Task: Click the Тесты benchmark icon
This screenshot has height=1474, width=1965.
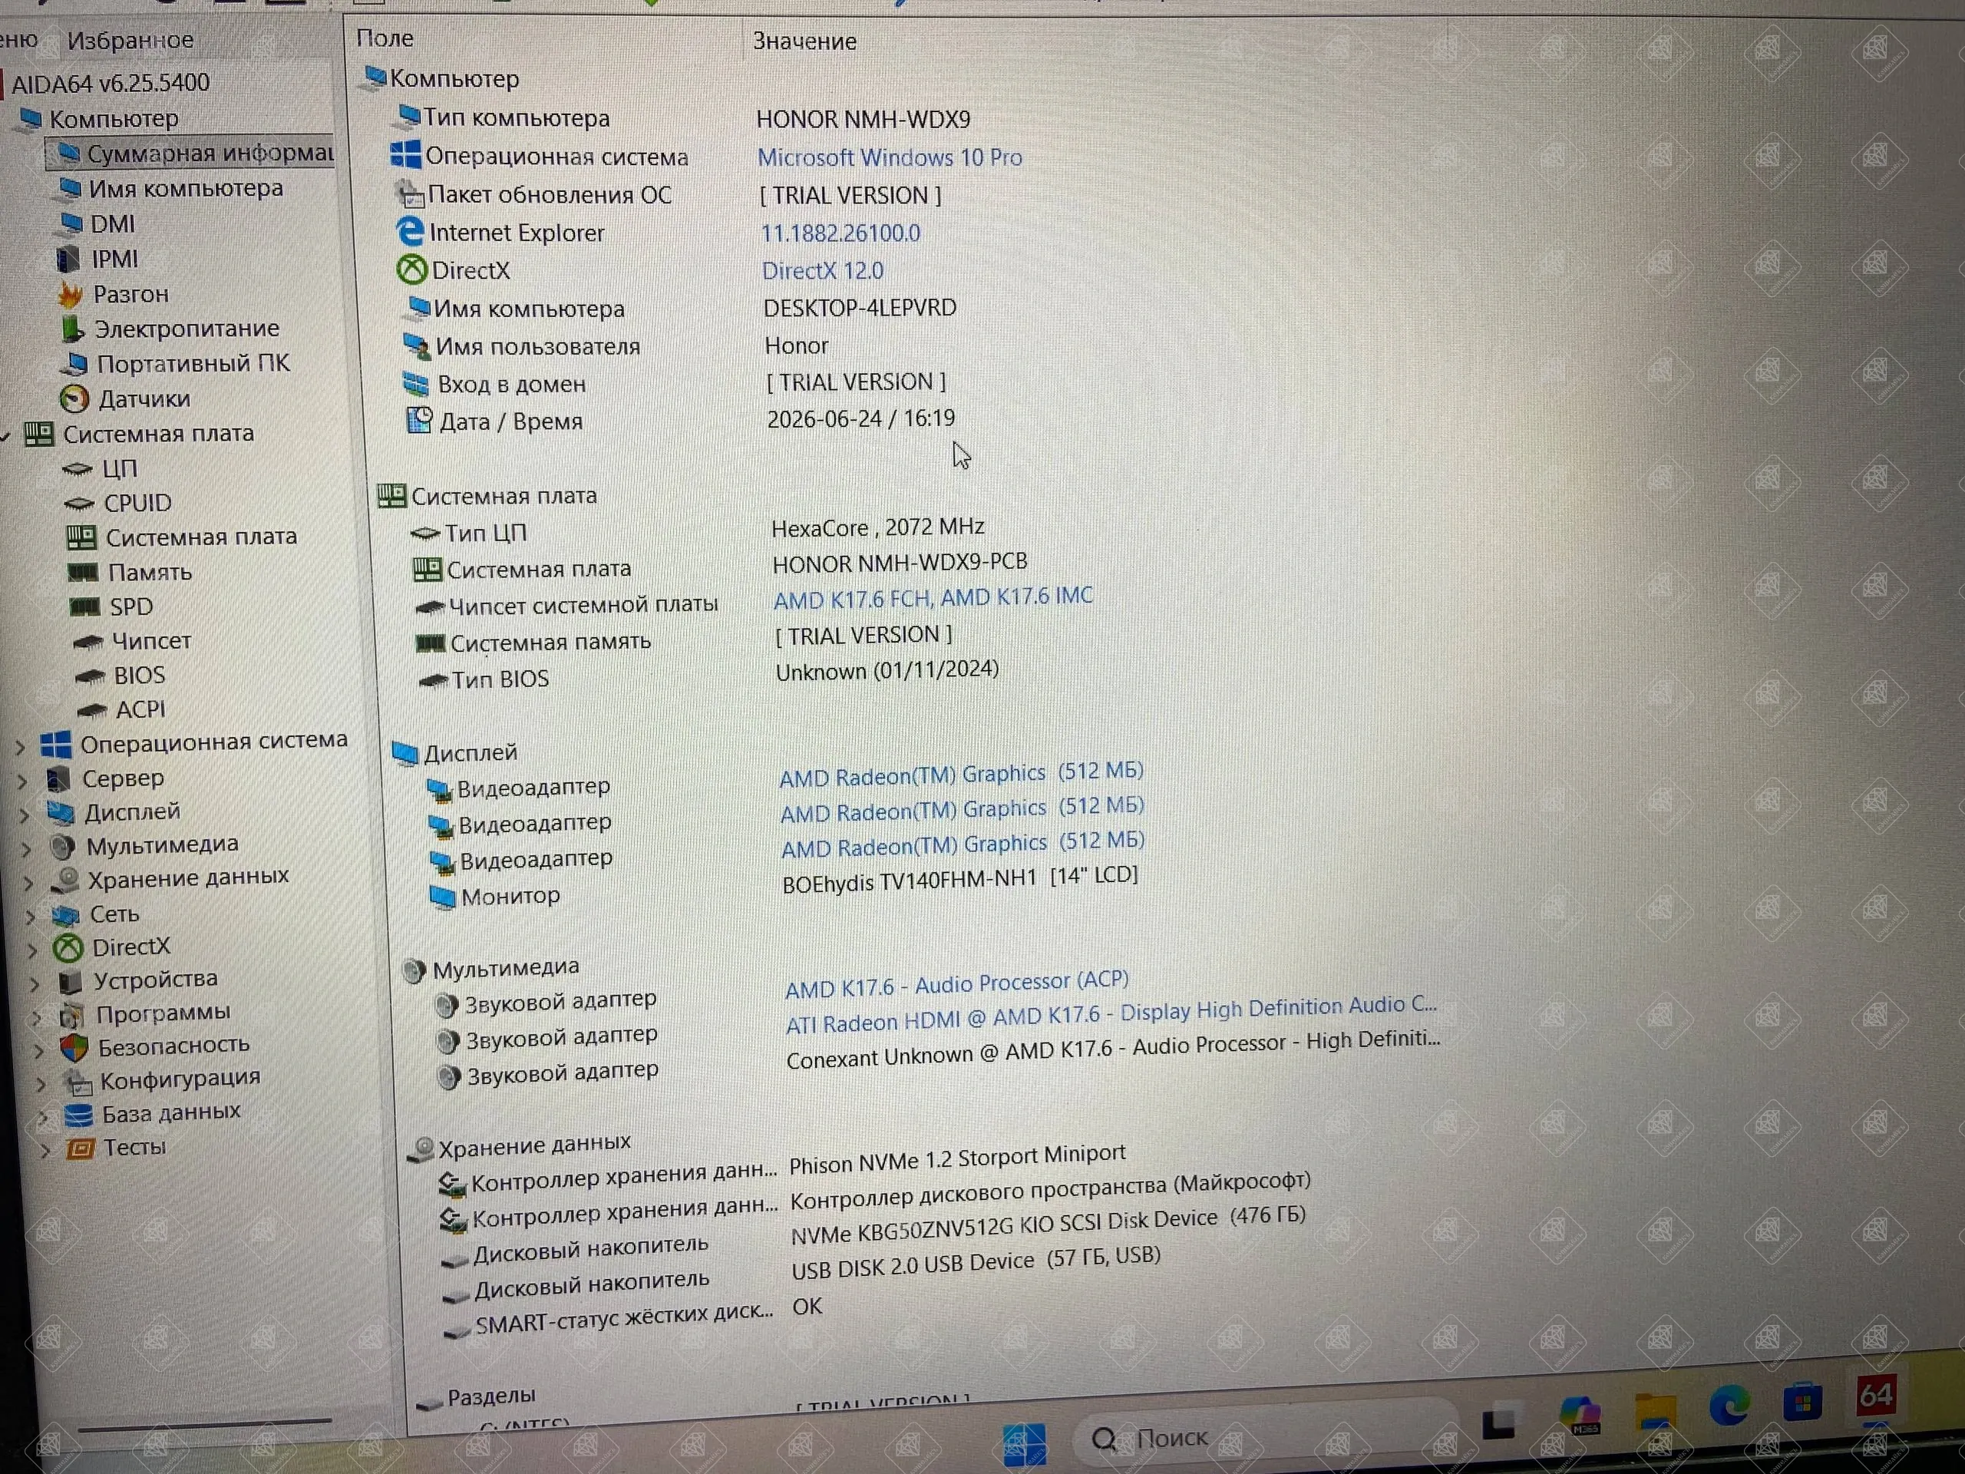Action: (81, 1148)
